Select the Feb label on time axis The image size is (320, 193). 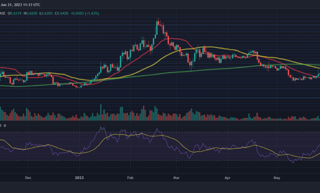130,178
